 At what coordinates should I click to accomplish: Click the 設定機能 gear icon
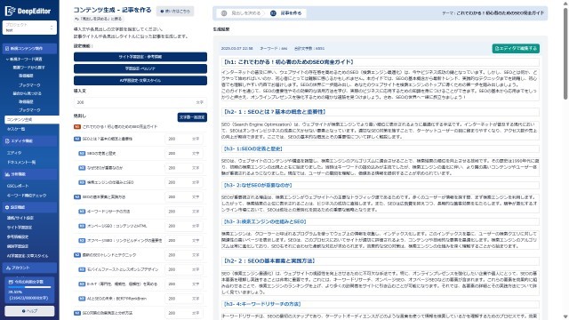click(7, 207)
